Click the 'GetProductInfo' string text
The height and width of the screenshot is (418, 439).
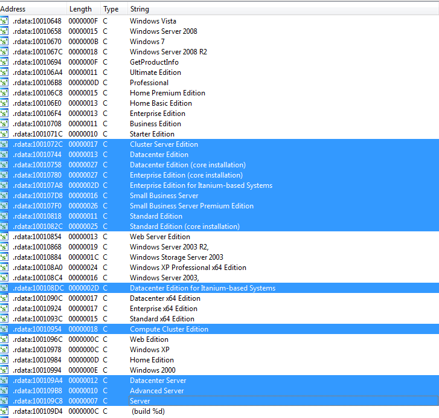click(x=154, y=62)
